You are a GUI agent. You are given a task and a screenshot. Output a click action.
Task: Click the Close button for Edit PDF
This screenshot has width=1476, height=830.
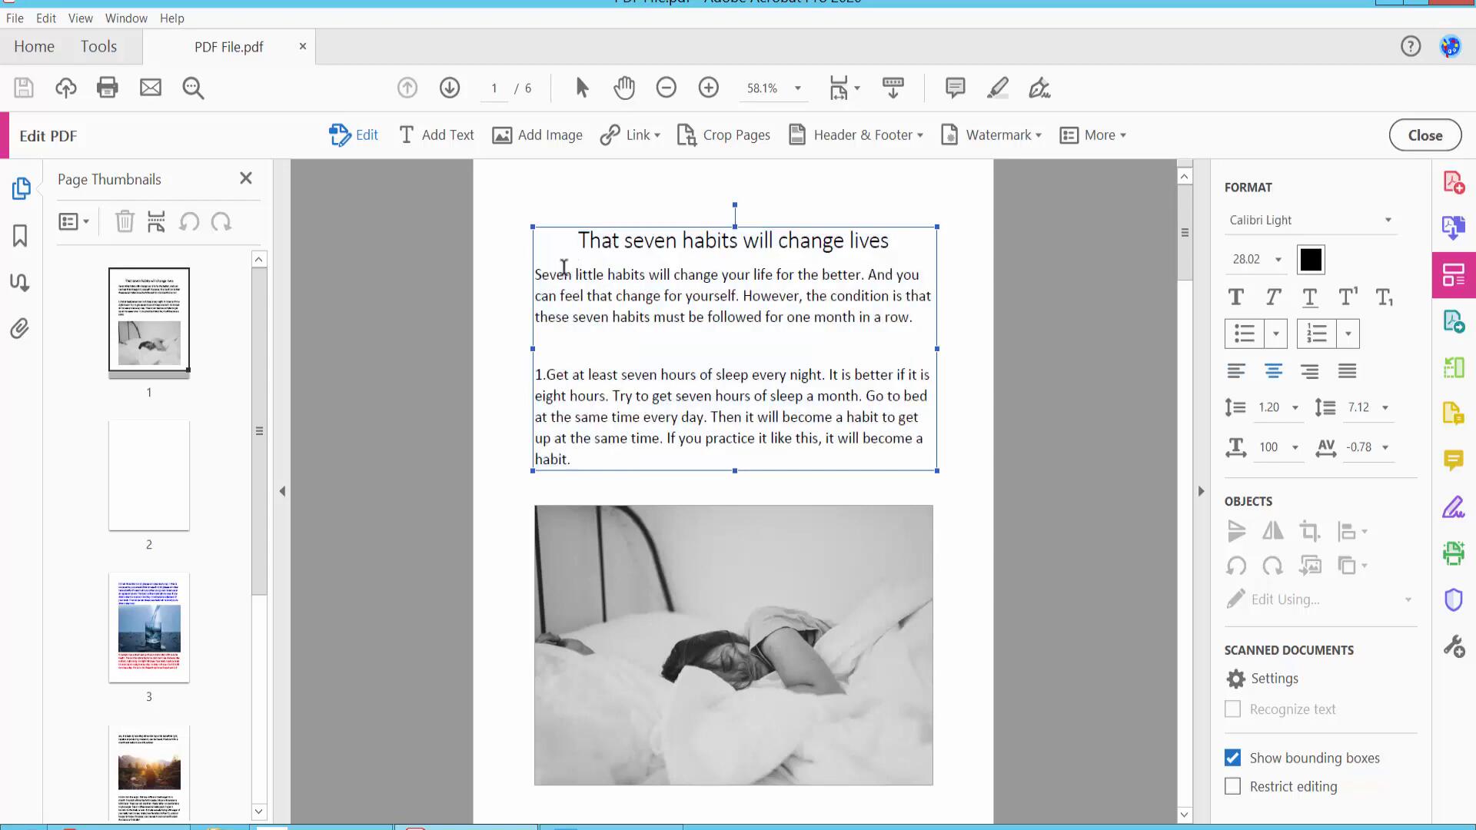click(1424, 135)
